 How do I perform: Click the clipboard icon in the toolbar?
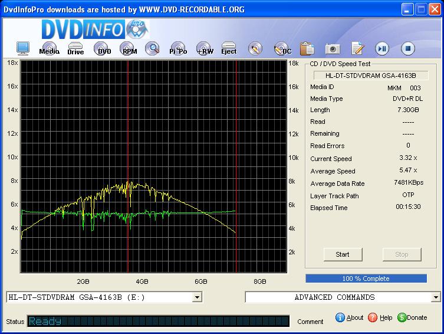coord(307,49)
